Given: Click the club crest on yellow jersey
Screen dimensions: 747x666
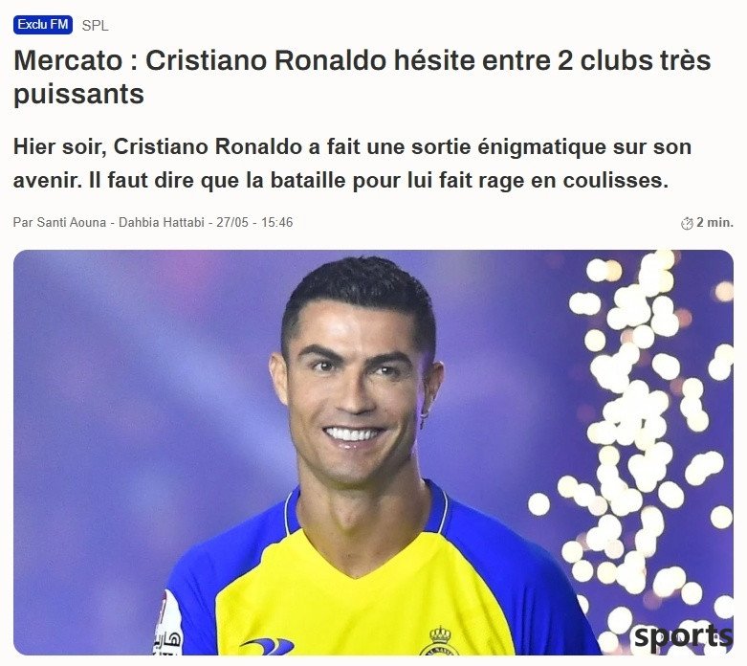Looking at the screenshot, I should pos(439,642).
